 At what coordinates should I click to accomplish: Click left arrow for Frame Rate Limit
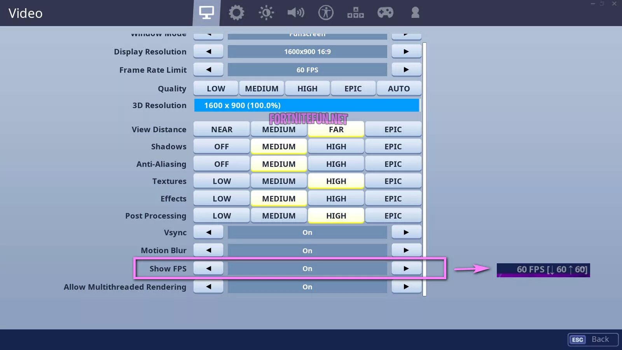[208, 70]
